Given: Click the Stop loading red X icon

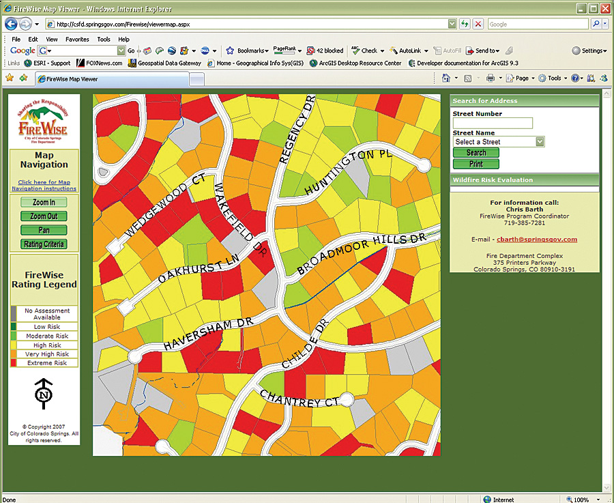Looking at the screenshot, I should pyautogui.click(x=478, y=24).
